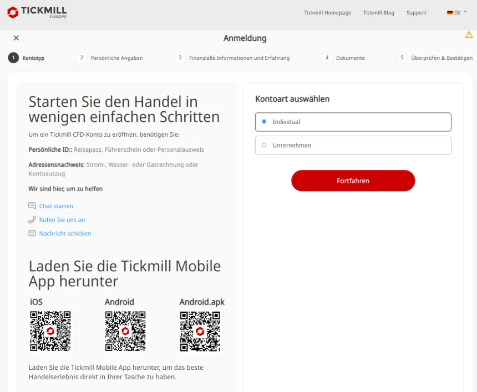The width and height of the screenshot is (477, 392).
Task: Go to Tickmill Homepage
Action: tap(327, 12)
